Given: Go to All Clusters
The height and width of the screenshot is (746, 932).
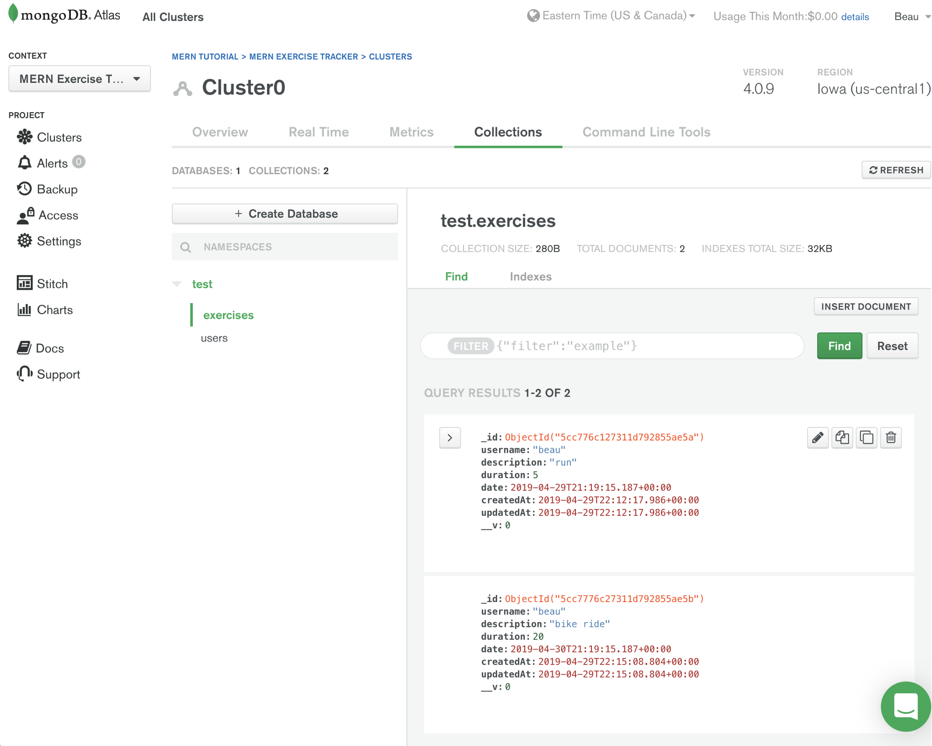Looking at the screenshot, I should click(x=173, y=17).
